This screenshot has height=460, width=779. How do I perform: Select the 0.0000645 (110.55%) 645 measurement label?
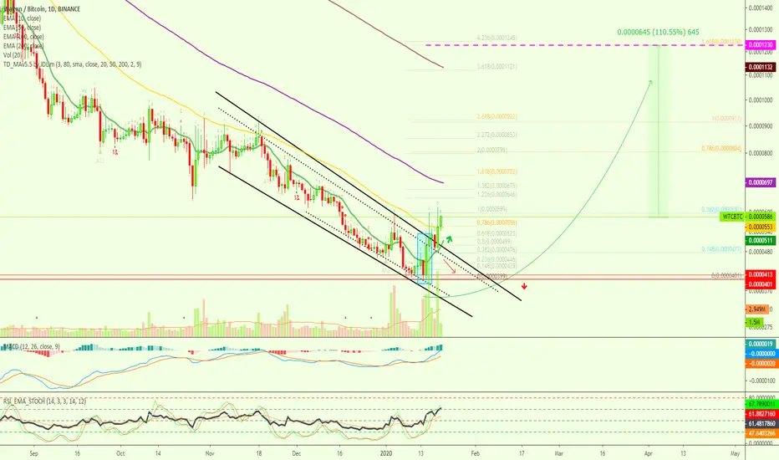pos(659,32)
